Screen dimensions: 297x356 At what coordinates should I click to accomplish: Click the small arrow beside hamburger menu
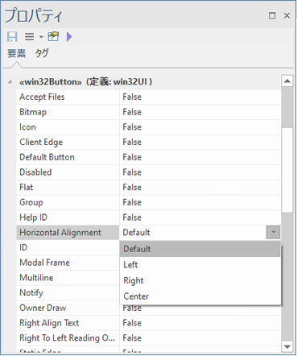click(41, 37)
